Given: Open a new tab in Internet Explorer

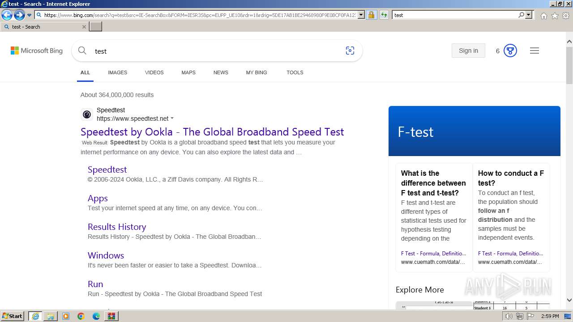Looking at the screenshot, I should pyautogui.click(x=96, y=27).
